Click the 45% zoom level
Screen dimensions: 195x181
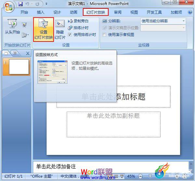[131, 176]
